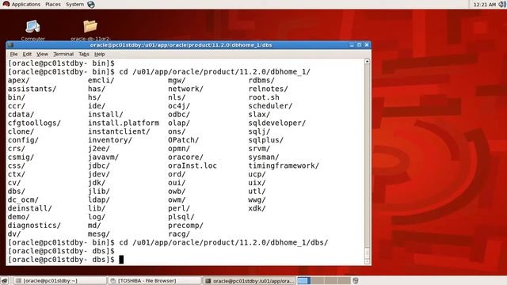Viewport: 507px width, 285px height.
Task: Click the terminal vertical scrollbar thumb
Action: pos(367,253)
